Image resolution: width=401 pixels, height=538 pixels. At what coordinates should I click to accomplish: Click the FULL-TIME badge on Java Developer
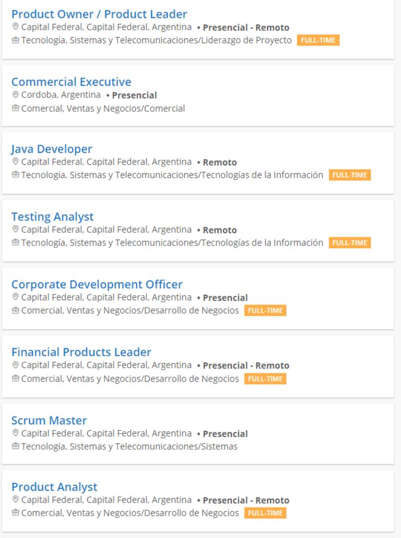(350, 175)
